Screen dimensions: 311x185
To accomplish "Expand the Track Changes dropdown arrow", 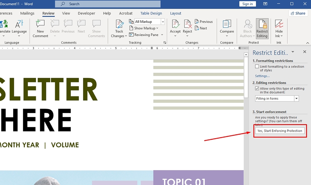I will tap(126, 36).
